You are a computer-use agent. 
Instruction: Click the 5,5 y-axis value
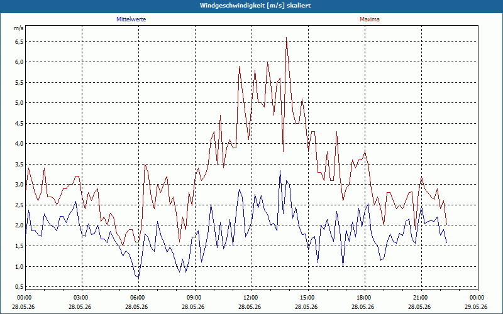pos(19,83)
